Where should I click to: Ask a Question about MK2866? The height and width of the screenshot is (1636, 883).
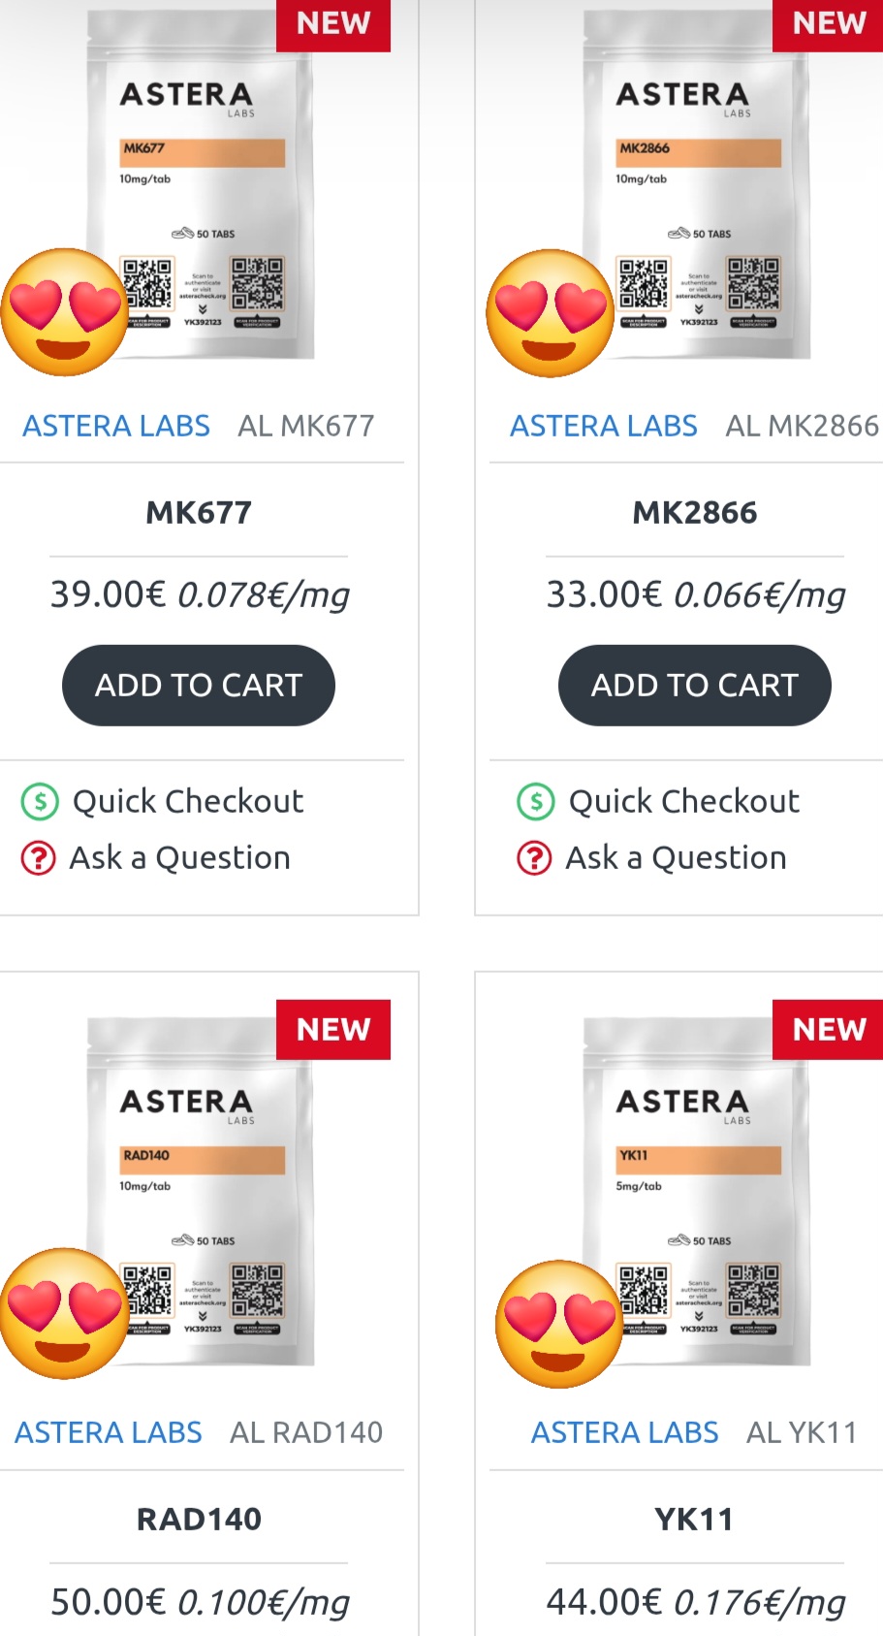(676, 858)
